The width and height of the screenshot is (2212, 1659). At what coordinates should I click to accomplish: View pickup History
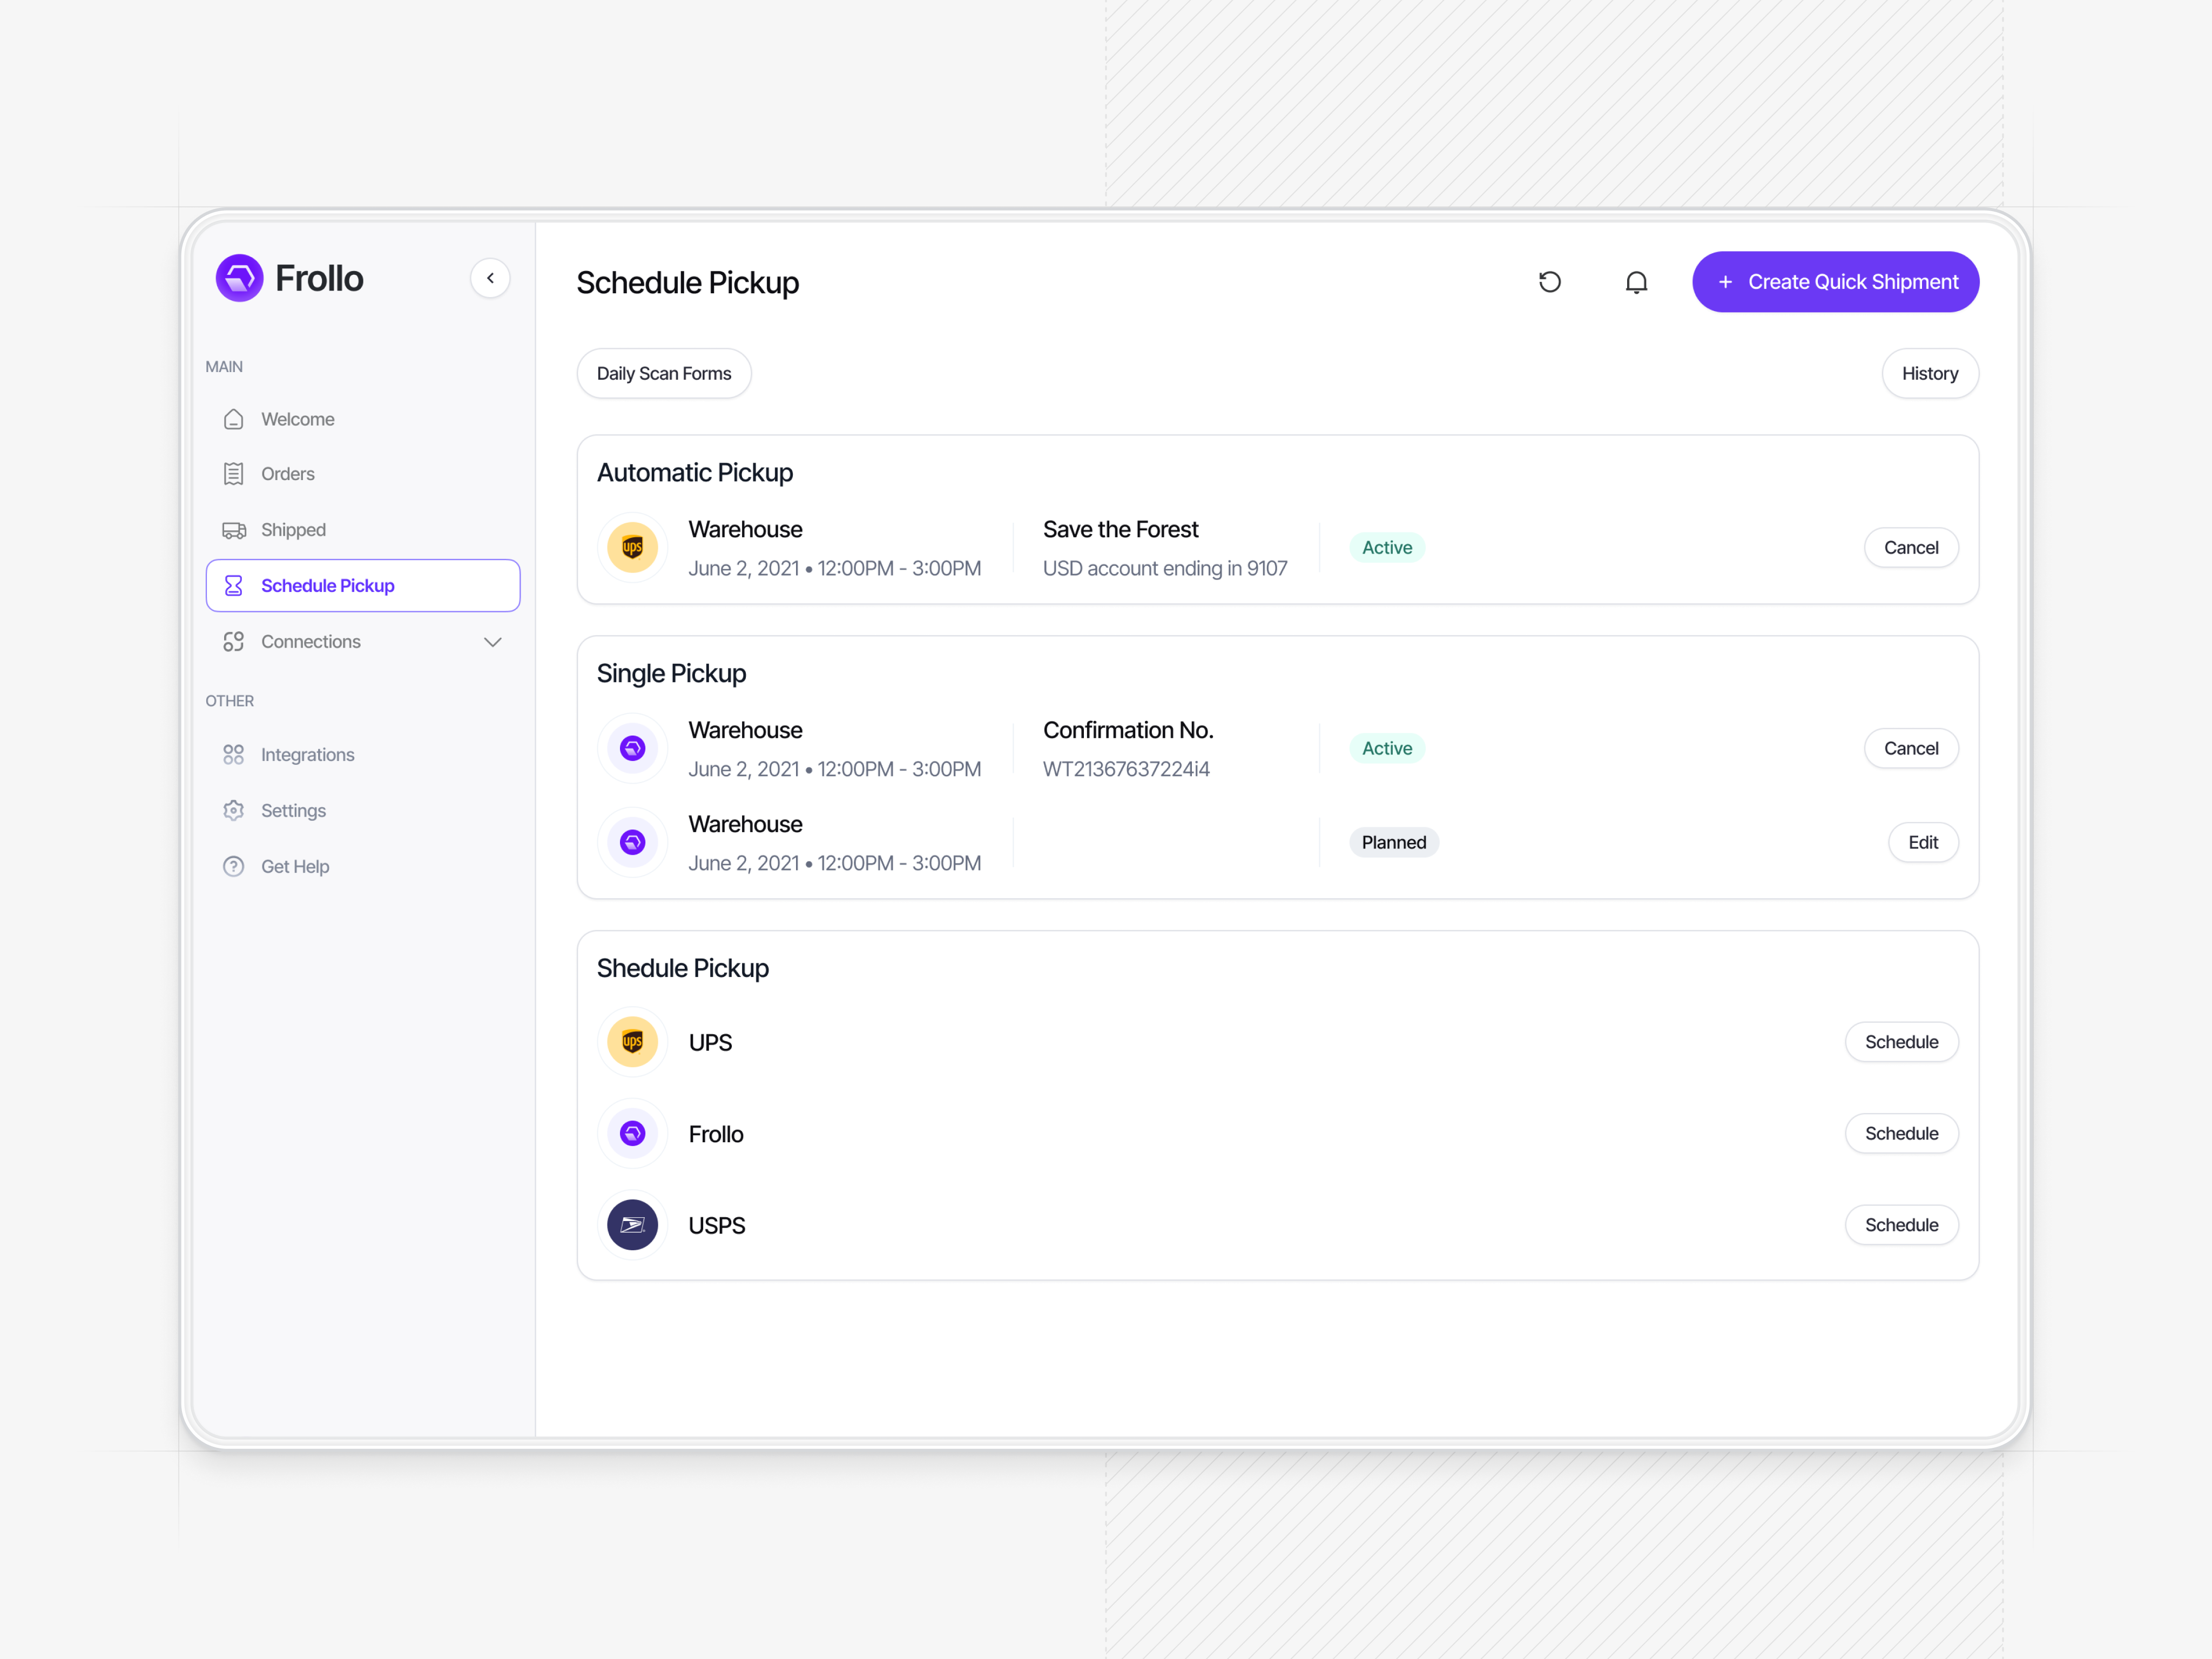click(x=1929, y=373)
